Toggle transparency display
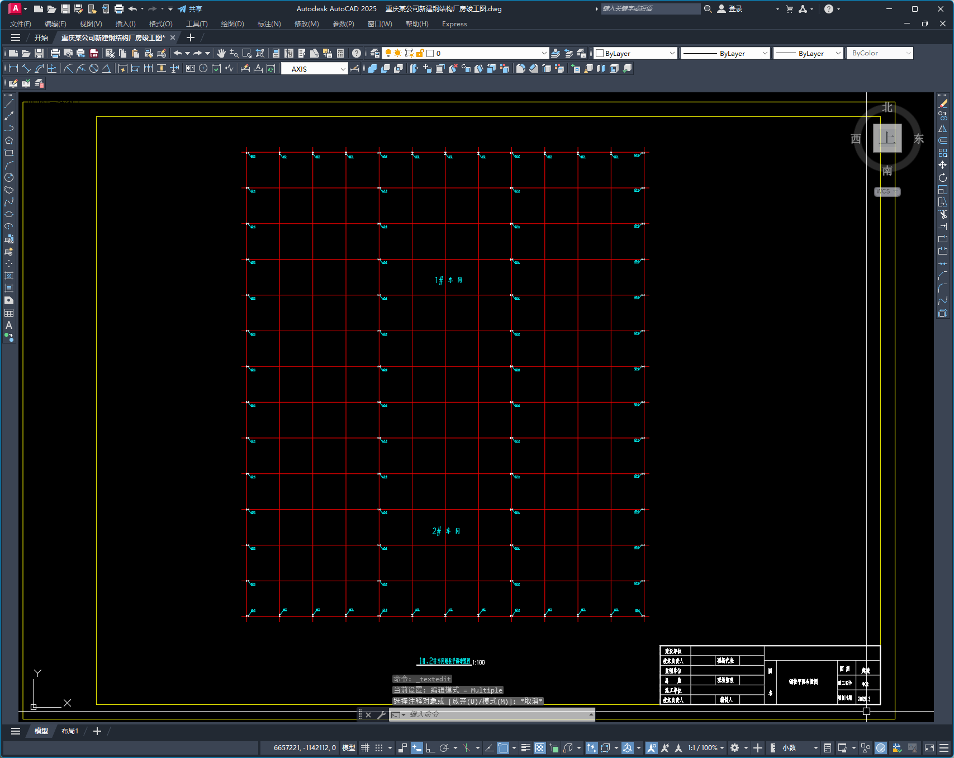The width and height of the screenshot is (954, 758). pyautogui.click(x=540, y=748)
